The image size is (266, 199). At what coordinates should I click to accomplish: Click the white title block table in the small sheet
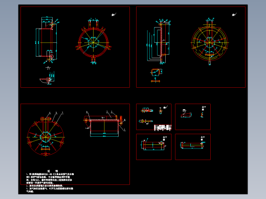(x=163, y=128)
